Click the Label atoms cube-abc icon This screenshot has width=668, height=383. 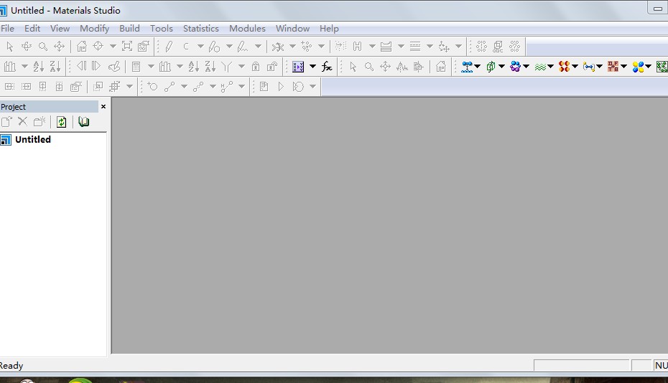(x=498, y=46)
